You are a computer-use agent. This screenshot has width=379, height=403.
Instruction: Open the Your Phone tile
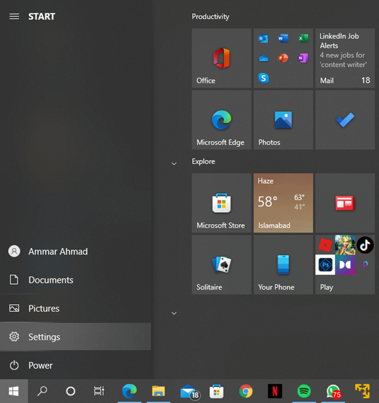283,264
